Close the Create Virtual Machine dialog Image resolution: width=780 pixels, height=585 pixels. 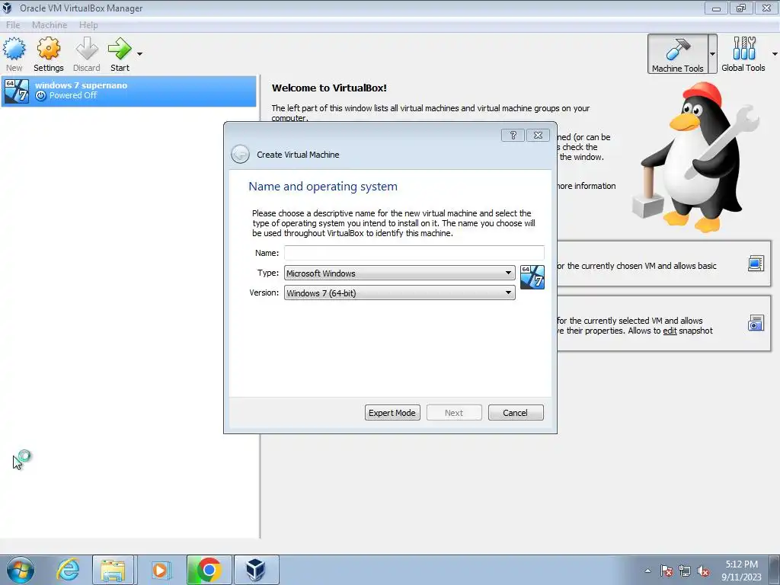(538, 136)
